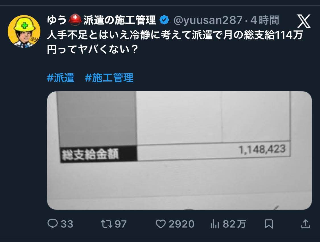Open the reply comment icon
The height and width of the screenshot is (242, 320).
(52, 224)
